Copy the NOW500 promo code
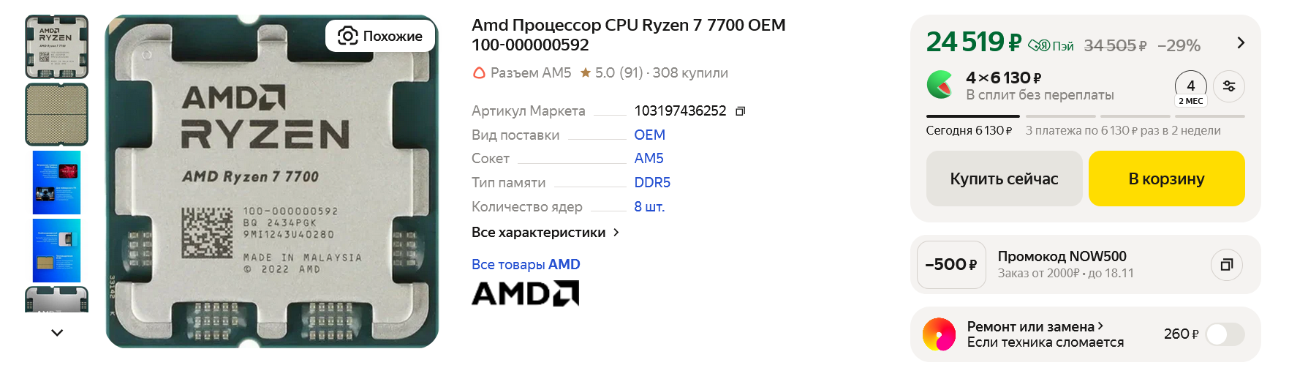Screen dimensions: 1289x368 pos(1226,265)
